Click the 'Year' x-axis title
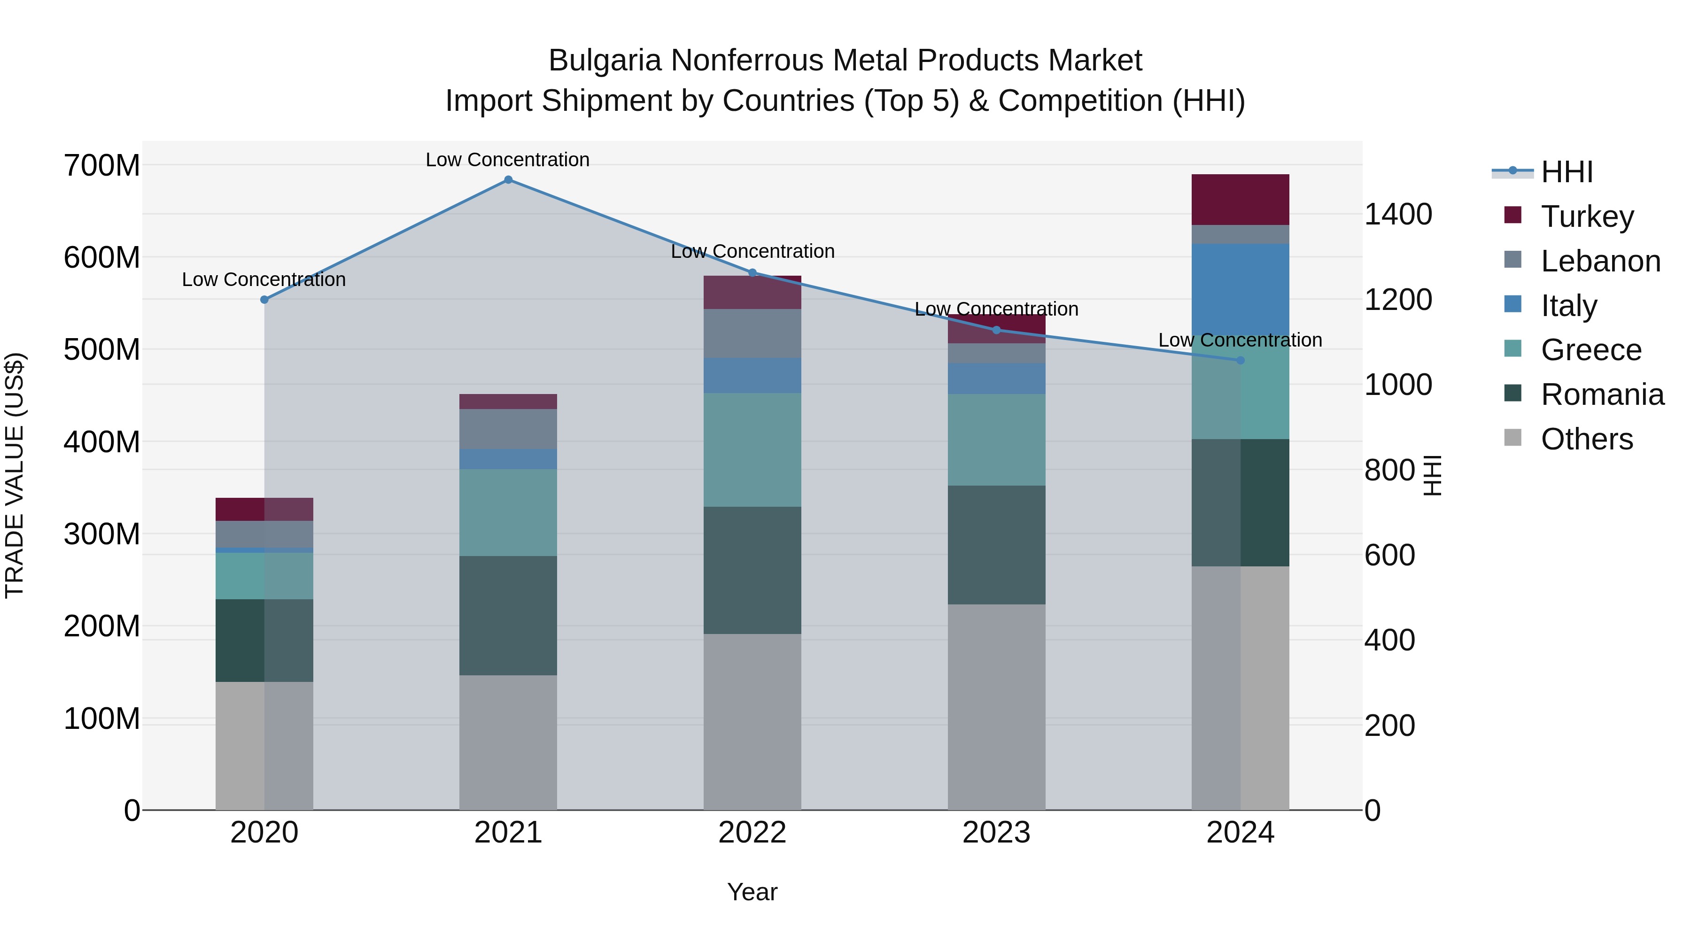This screenshot has width=1691, height=951. pyautogui.click(x=752, y=893)
